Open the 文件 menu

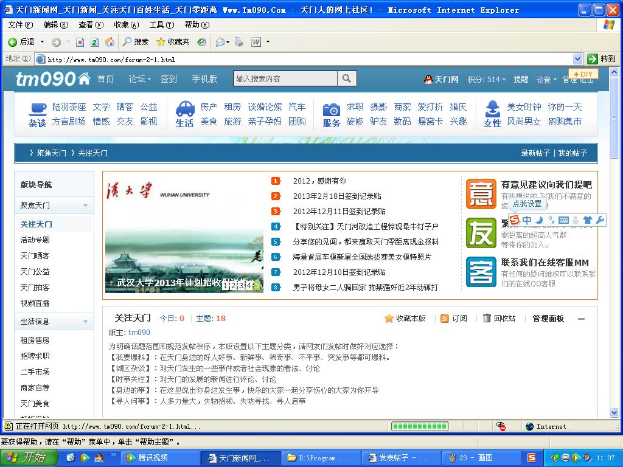21,24
